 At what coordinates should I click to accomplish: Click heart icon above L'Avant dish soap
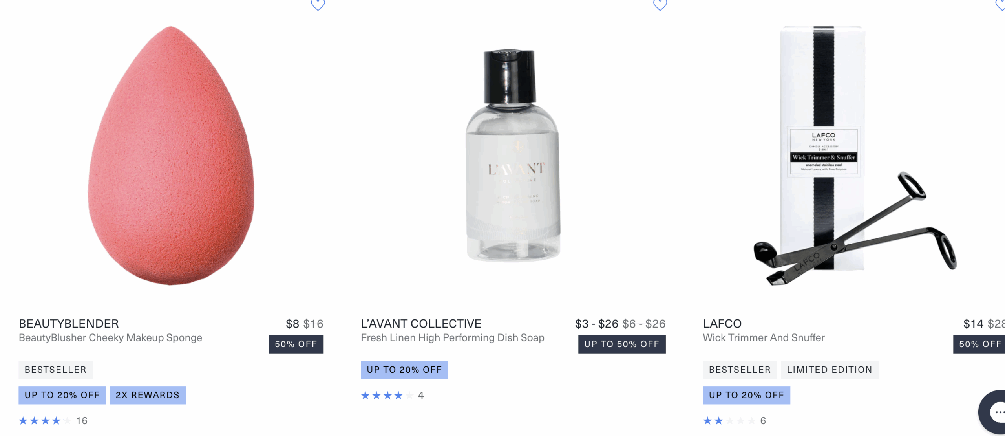click(x=660, y=5)
